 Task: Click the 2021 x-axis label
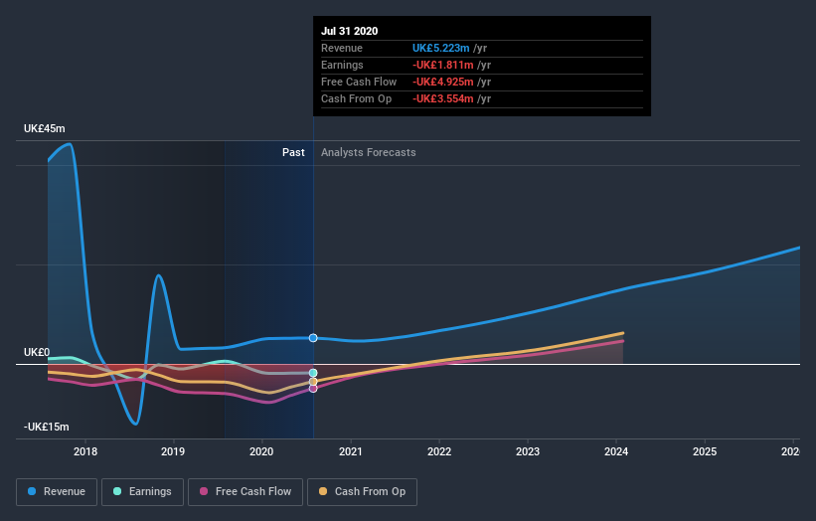point(350,451)
